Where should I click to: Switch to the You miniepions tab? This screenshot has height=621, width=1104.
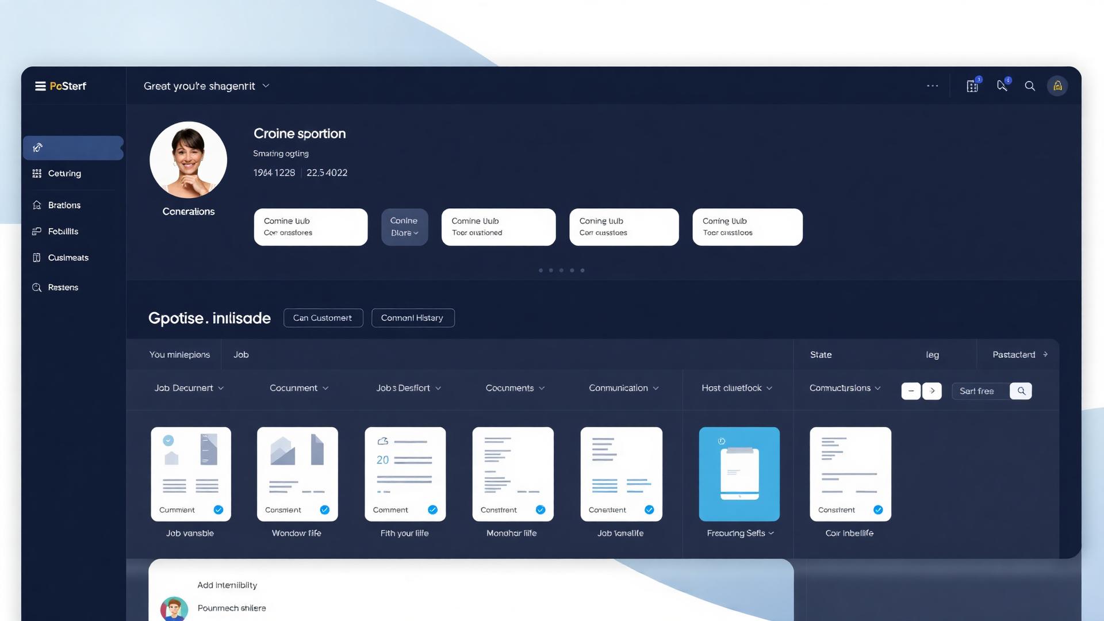click(x=179, y=355)
